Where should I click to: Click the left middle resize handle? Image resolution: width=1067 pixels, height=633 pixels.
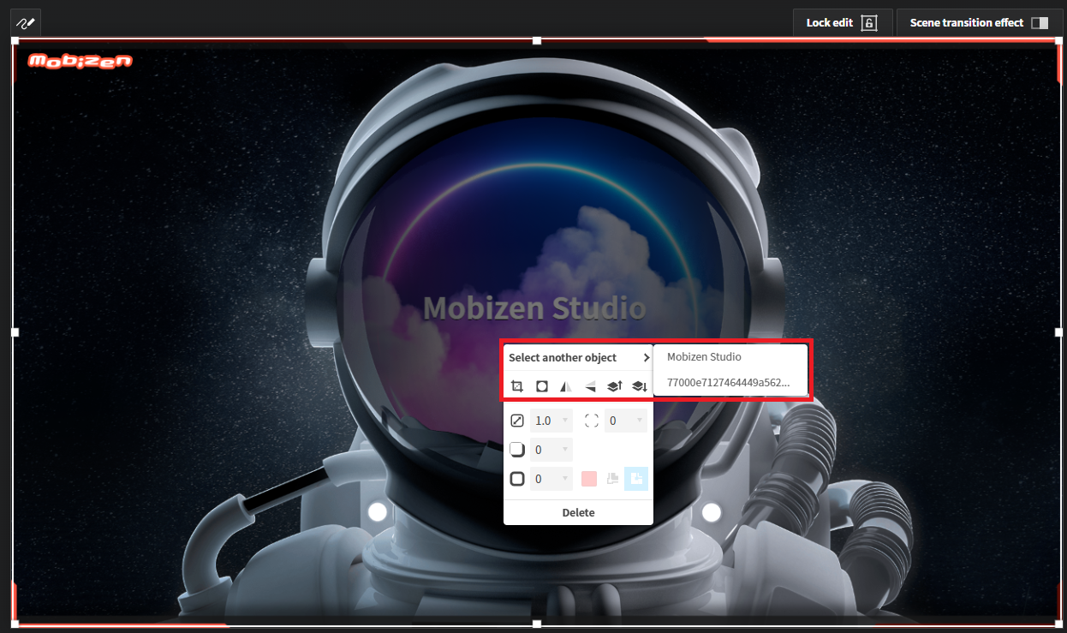pyautogui.click(x=15, y=331)
